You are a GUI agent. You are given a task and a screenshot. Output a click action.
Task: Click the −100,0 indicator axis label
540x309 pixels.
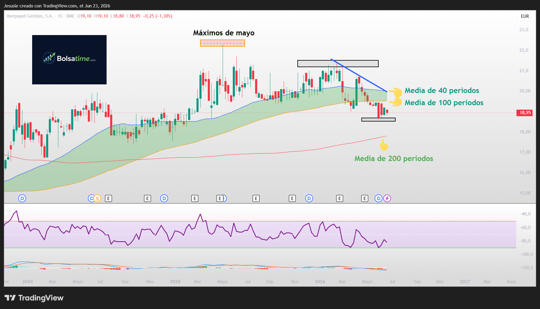point(526,254)
